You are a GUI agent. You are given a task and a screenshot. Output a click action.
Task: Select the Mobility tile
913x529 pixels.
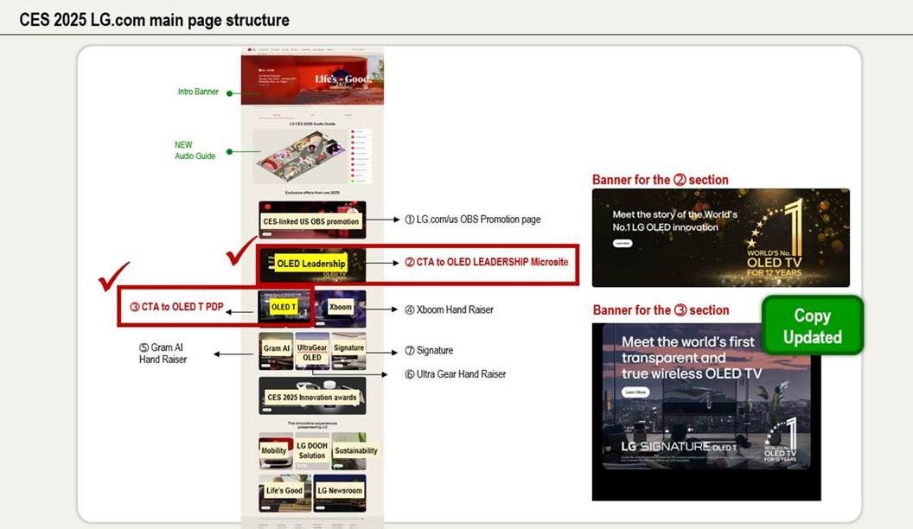[x=276, y=450]
